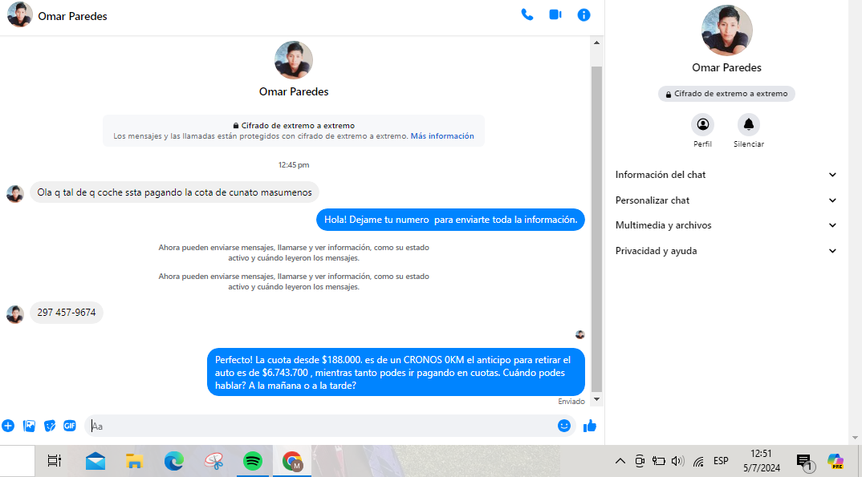Image resolution: width=862 pixels, height=477 pixels.
Task: Expand Privacidad y ayuda section
Action: click(726, 251)
